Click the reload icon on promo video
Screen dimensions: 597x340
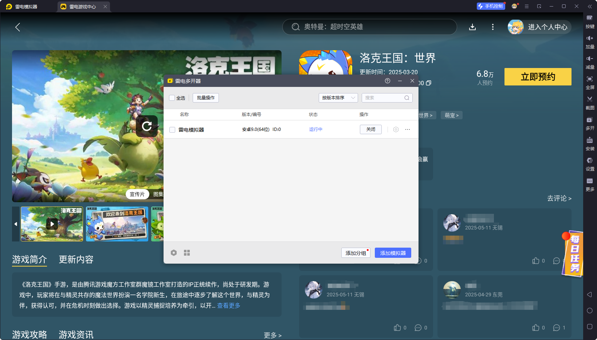coord(147,126)
